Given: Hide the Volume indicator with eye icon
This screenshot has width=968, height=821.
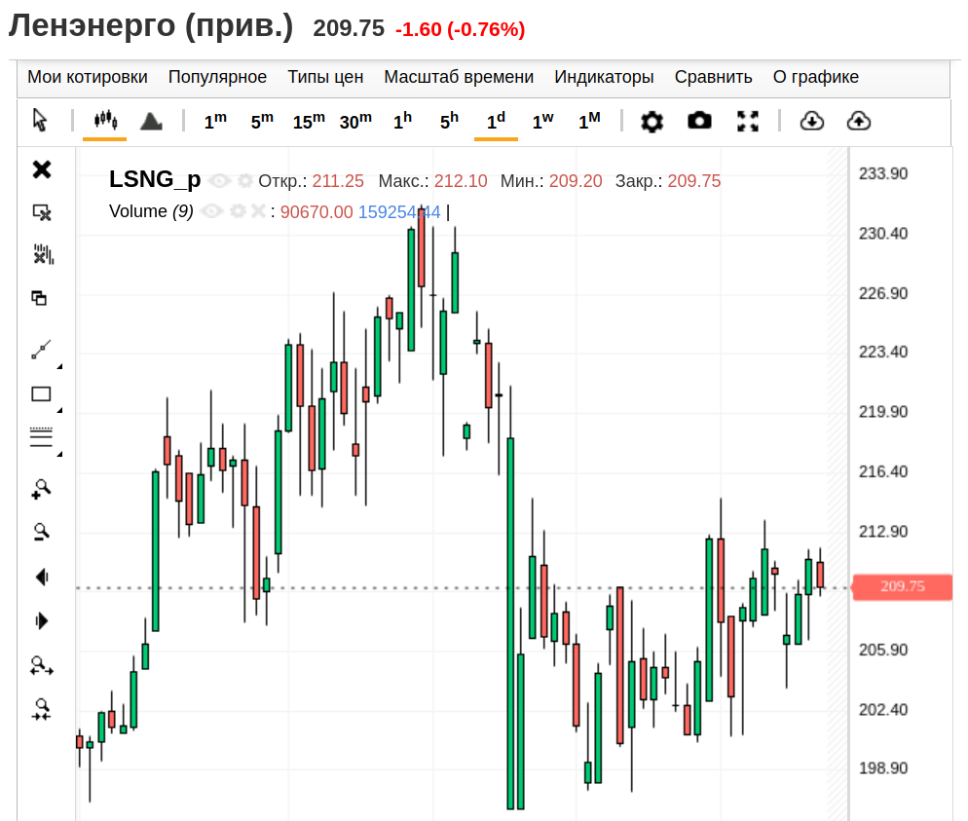Looking at the screenshot, I should [x=212, y=210].
